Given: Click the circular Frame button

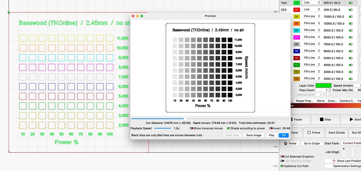Looking at the screenshot, I should pos(314,133).
